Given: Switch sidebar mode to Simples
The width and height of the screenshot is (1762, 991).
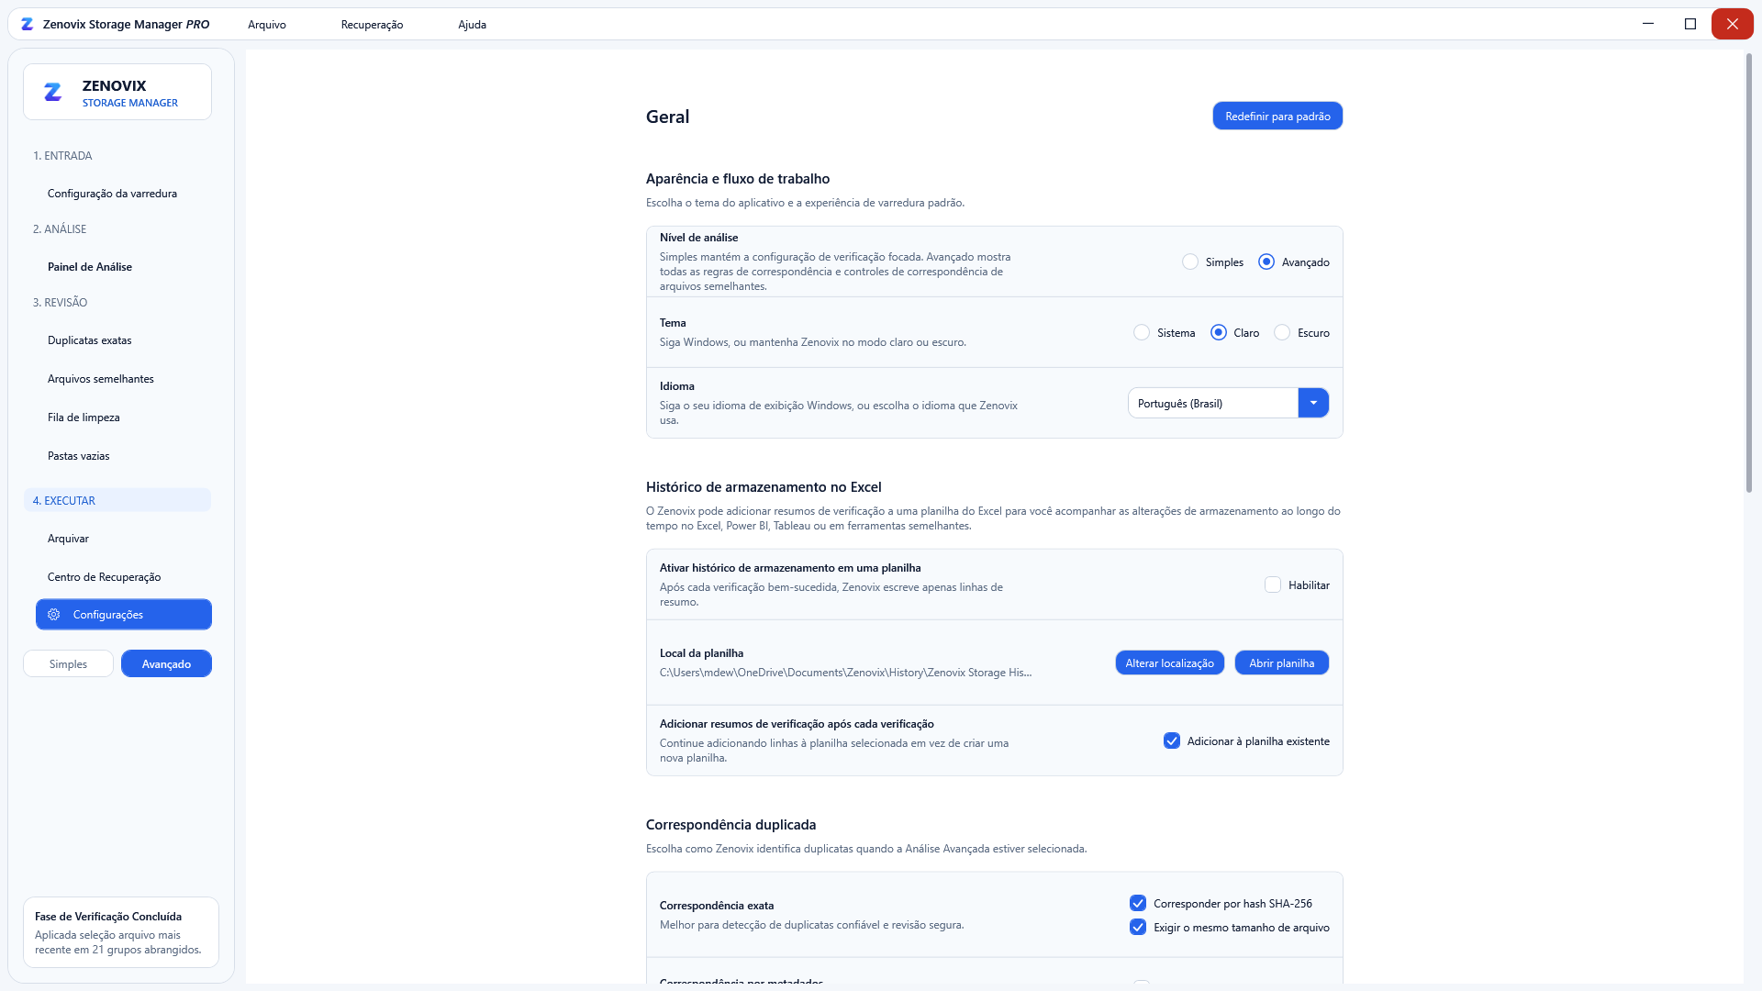Looking at the screenshot, I should [x=69, y=664].
